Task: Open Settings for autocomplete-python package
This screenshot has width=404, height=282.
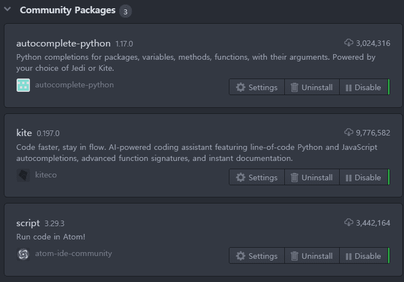Action: [257, 87]
